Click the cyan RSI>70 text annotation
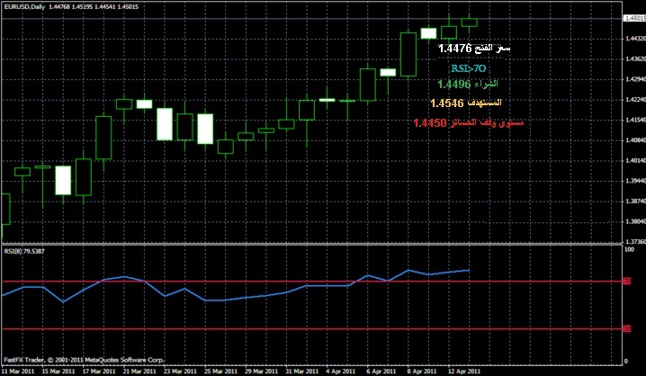 point(468,68)
